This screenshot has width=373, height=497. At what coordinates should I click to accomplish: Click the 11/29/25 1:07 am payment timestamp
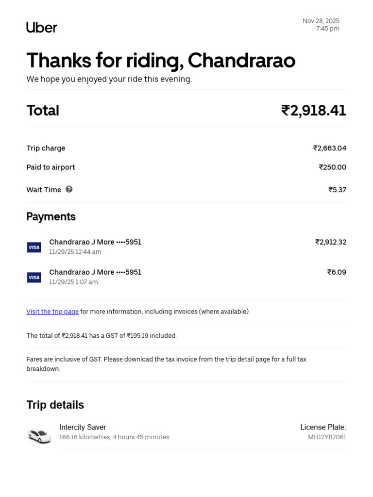pyautogui.click(x=73, y=282)
